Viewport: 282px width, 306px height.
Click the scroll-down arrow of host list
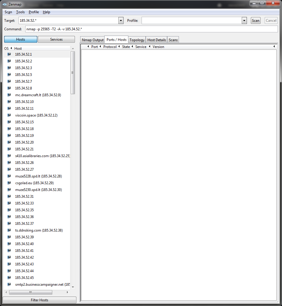[x=73, y=287]
